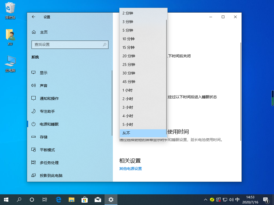Viewport: 274px width, 205px height.
Task: Maximize the Settings window
Action: (223, 17)
